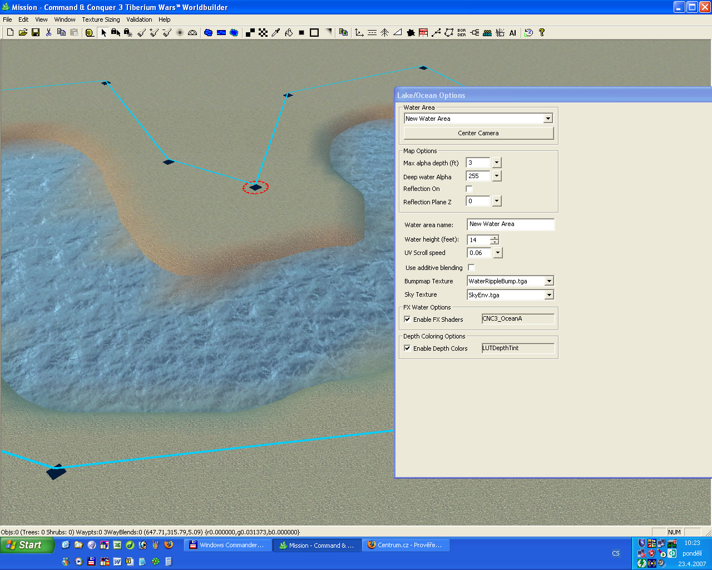
Task: Select the red-circled water polygon node
Action: 255,188
